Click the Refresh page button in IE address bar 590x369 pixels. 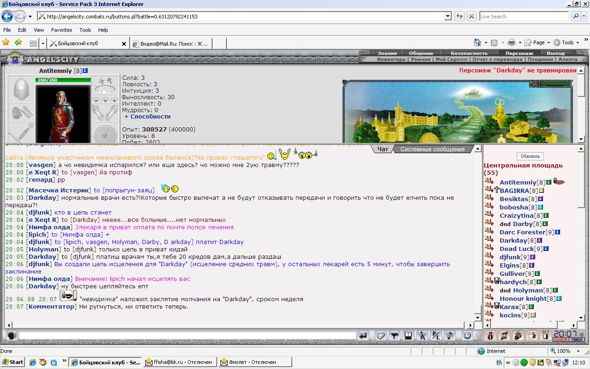click(459, 16)
